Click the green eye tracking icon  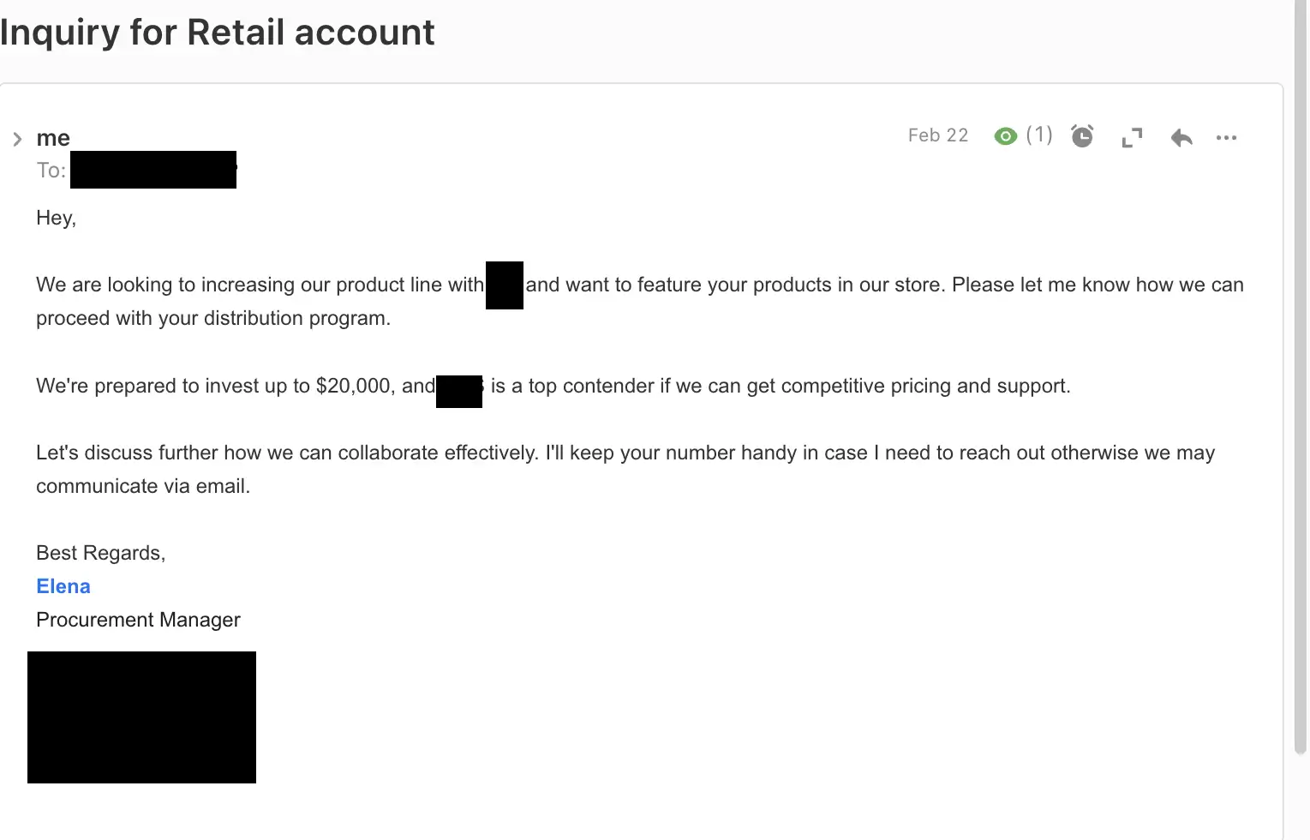click(x=1005, y=136)
